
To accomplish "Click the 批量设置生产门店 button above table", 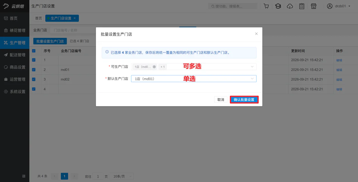I will click(50, 41).
